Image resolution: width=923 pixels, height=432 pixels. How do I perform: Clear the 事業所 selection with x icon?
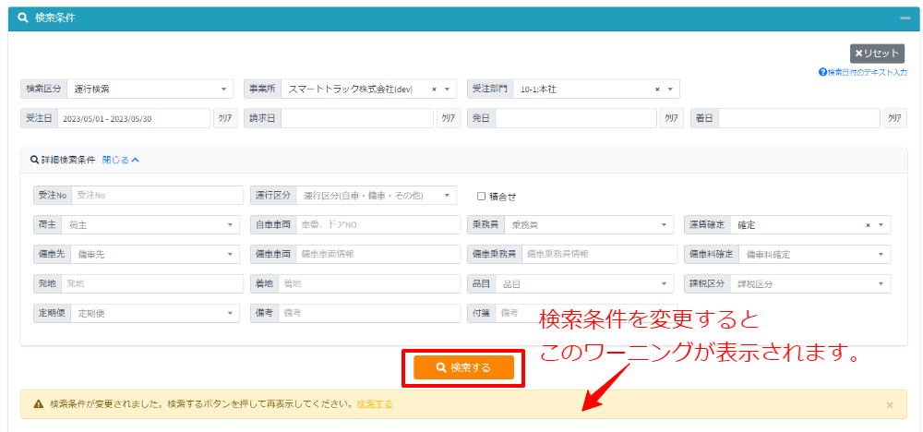(x=434, y=90)
